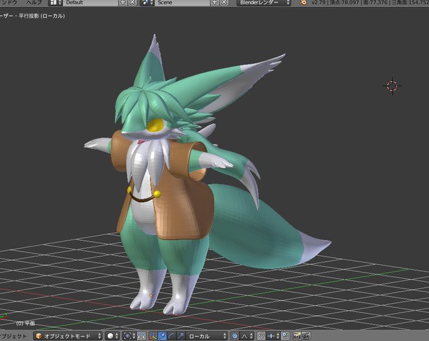The image size is (429, 341).
Task: Open the snap element dropdown
Action: tap(273, 336)
